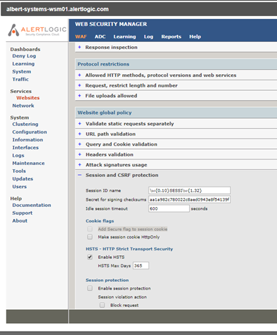Expand File uploads allowed section
Screen dimensions: 277x335
80,96
